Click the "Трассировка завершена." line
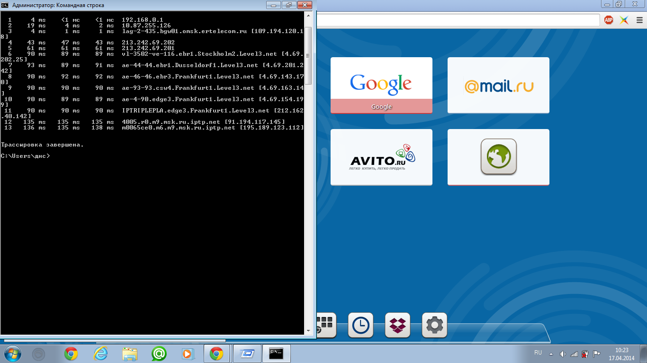647x363 pixels. (x=42, y=145)
